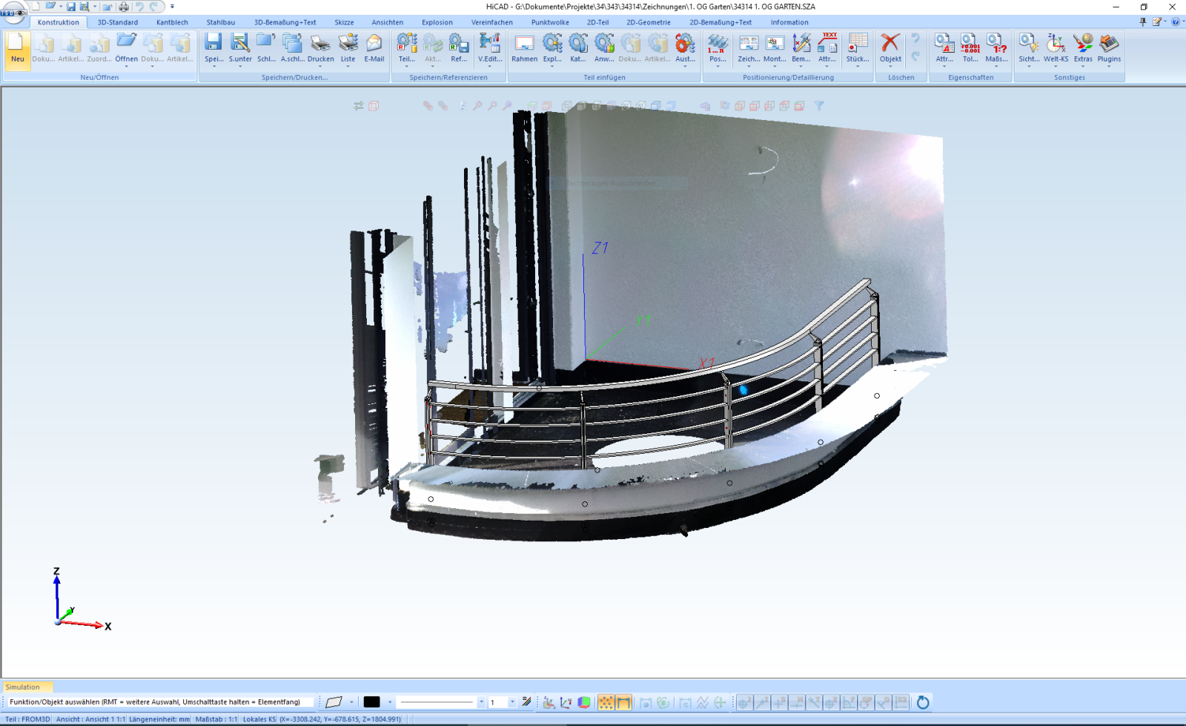Open the Liste printer list icon
Image resolution: width=1186 pixels, height=726 pixels.
point(348,43)
